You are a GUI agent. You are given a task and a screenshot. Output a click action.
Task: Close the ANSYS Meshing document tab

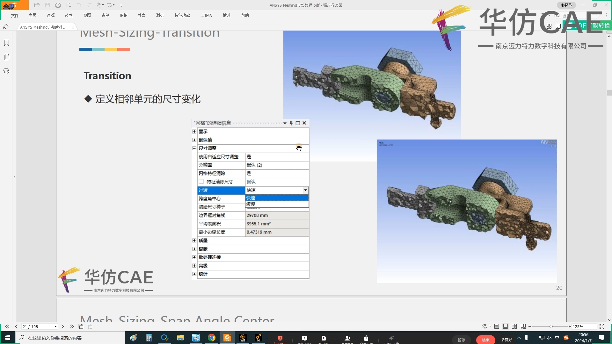pyautogui.click(x=73, y=27)
